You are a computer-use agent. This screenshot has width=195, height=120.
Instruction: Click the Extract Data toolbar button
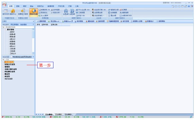point(41,21)
